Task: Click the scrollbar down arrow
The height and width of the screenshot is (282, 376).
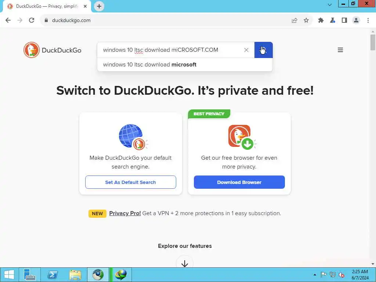Action: tap(373, 264)
